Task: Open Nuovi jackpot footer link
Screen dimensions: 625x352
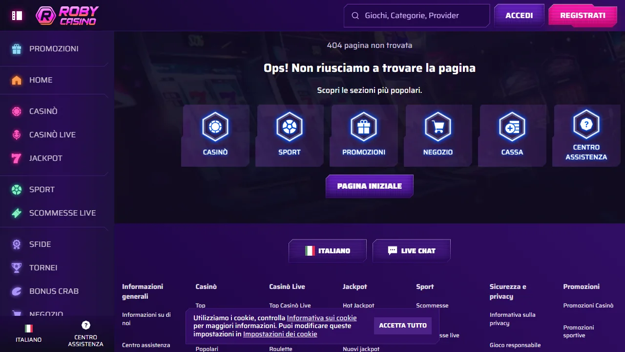Action: click(x=361, y=349)
